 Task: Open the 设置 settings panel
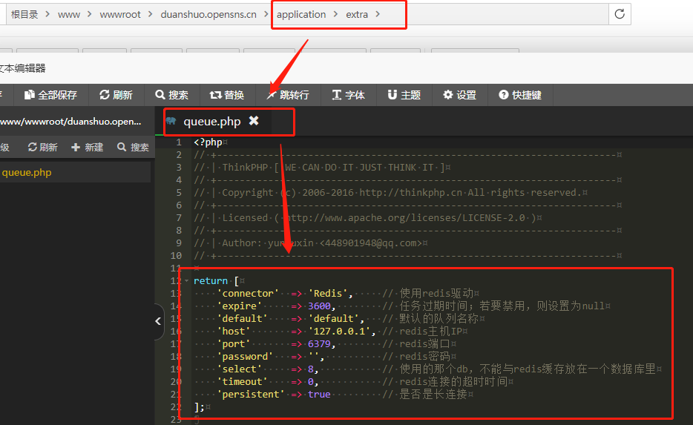459,95
